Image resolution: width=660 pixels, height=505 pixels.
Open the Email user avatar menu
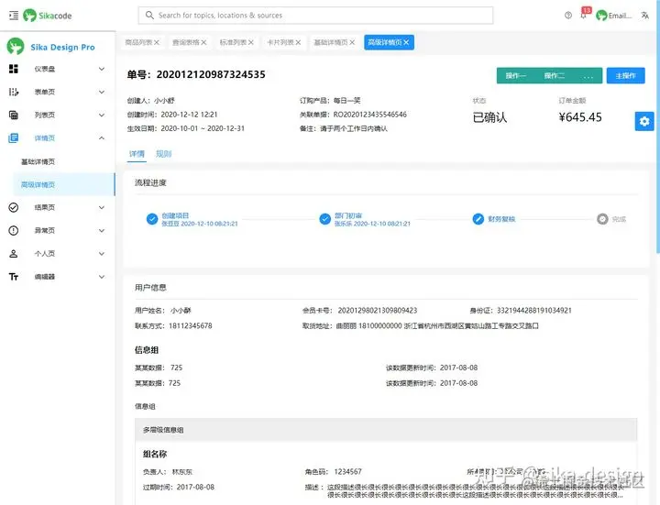pyautogui.click(x=613, y=16)
